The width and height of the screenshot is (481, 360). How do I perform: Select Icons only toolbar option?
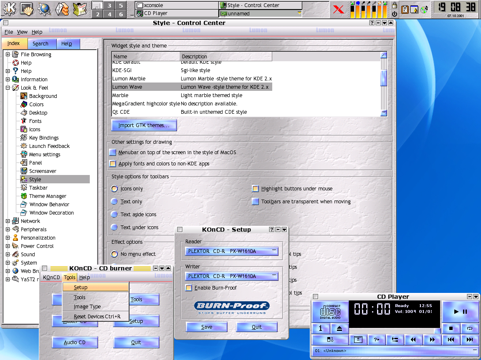(114, 189)
